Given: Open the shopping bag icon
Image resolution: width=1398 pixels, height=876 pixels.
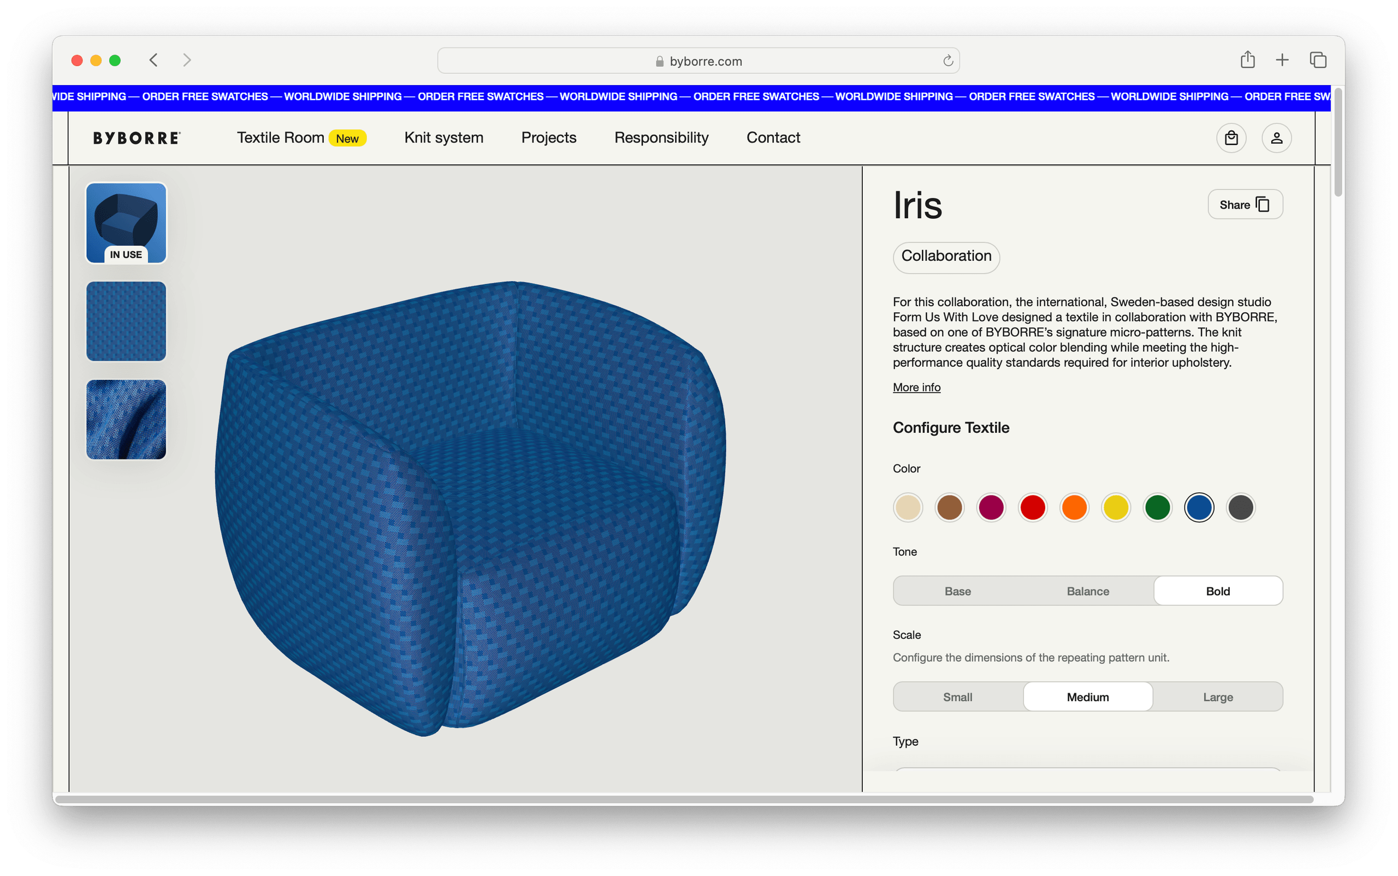Looking at the screenshot, I should tap(1231, 138).
